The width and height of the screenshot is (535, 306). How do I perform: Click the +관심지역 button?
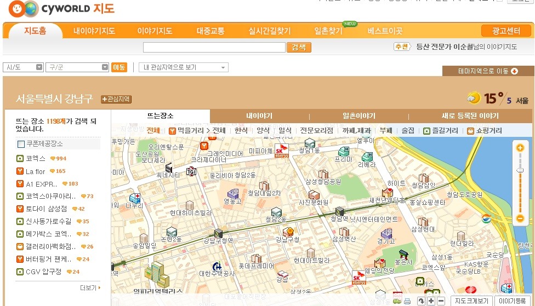pos(116,99)
